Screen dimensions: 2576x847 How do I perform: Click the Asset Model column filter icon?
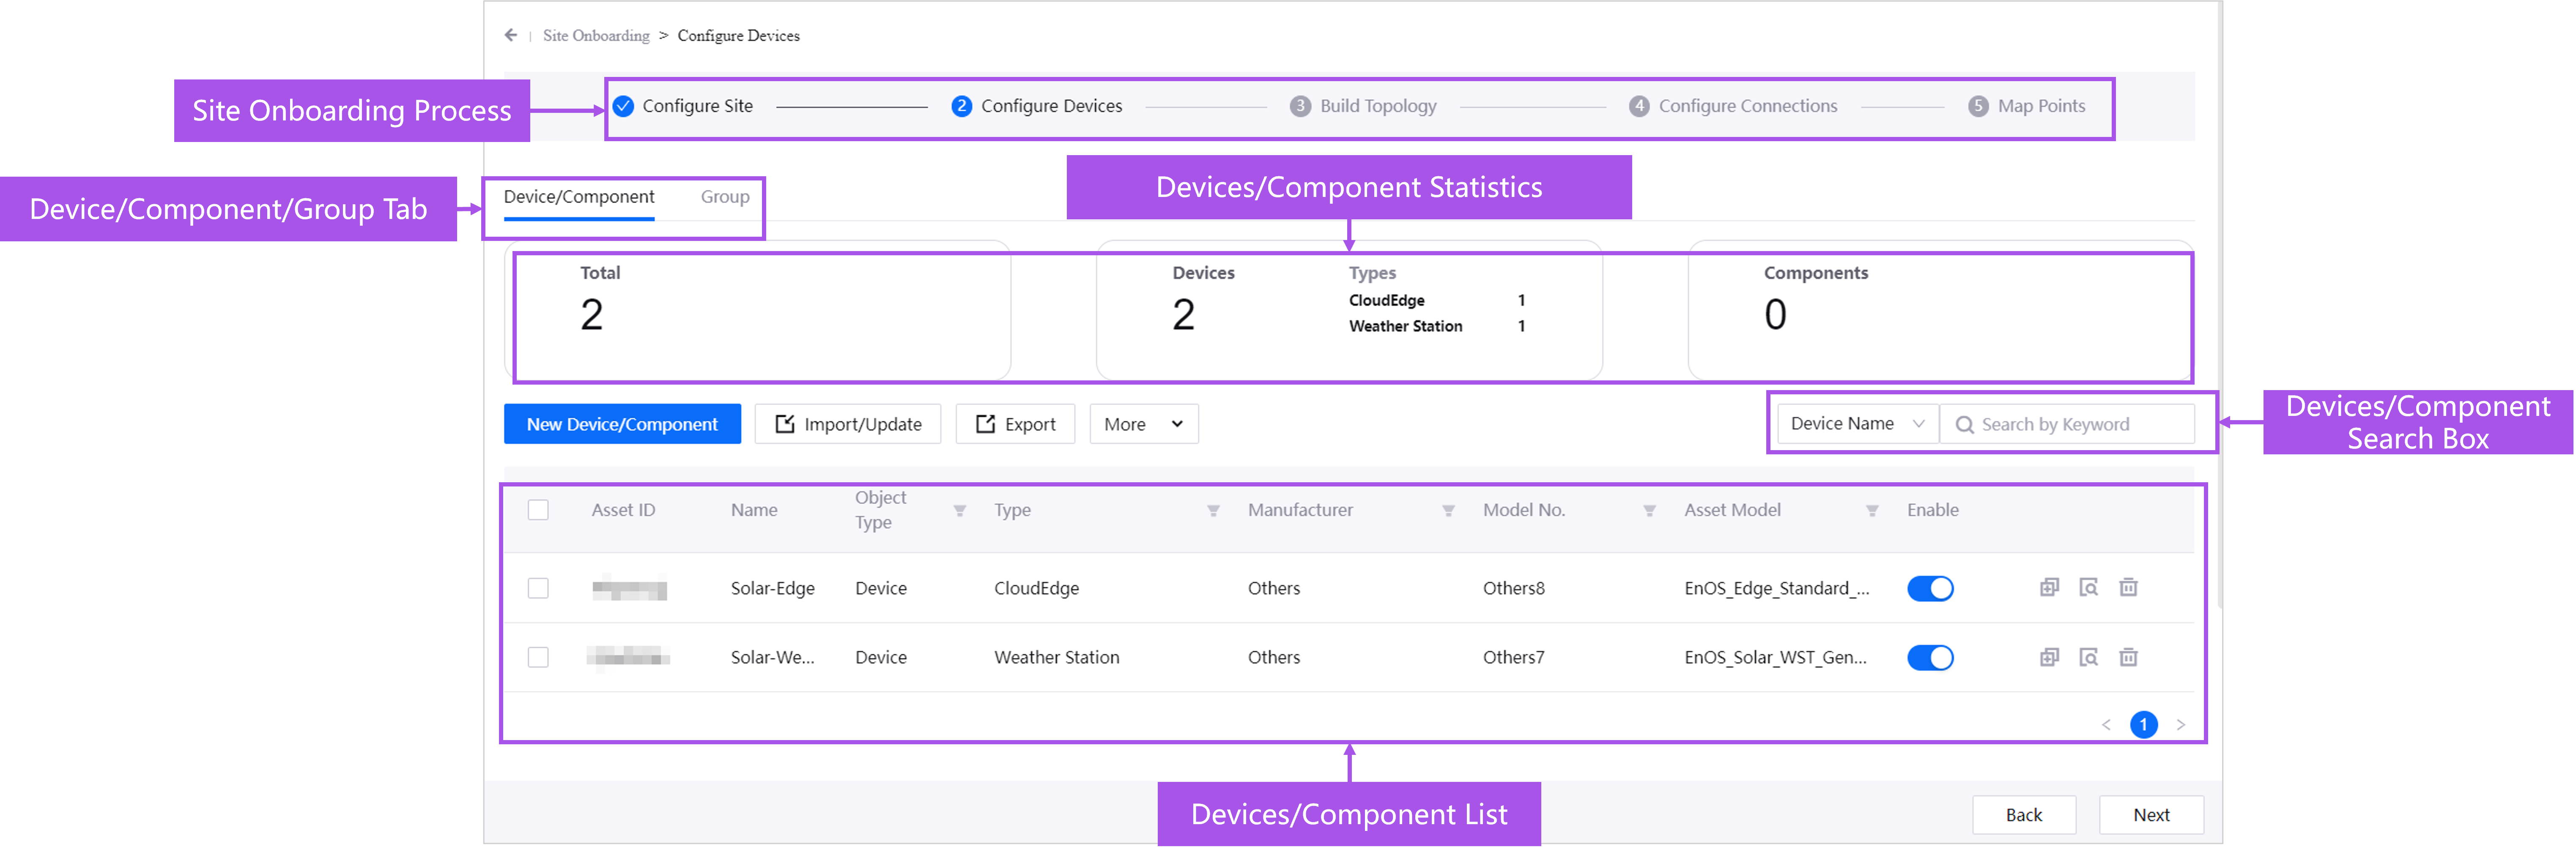pyautogui.click(x=1871, y=511)
